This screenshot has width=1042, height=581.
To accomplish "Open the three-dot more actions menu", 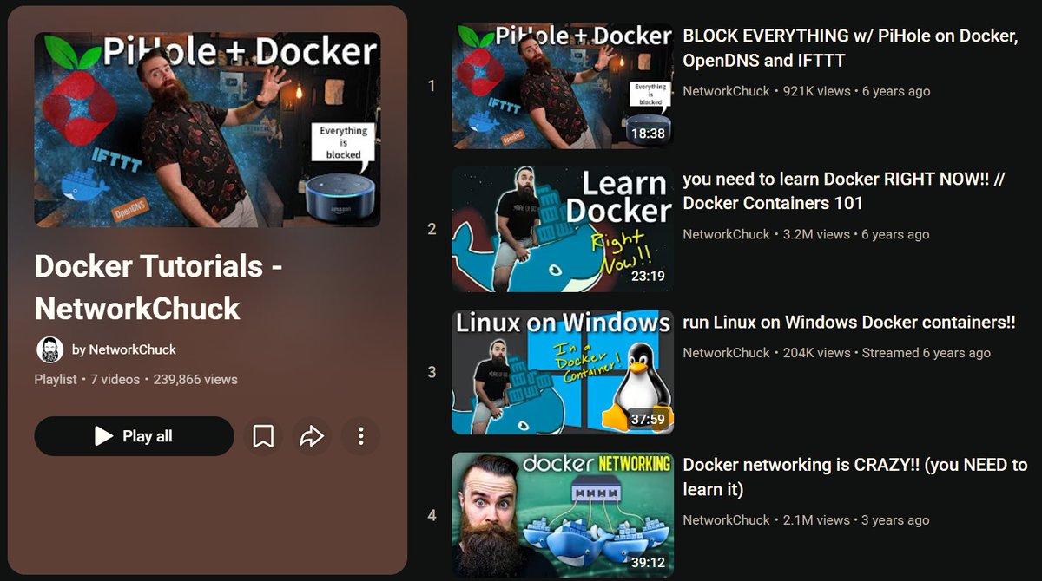I will point(360,436).
